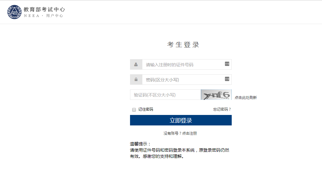
Task: Click the user silhouette icon beside ID field
Action: (136, 65)
